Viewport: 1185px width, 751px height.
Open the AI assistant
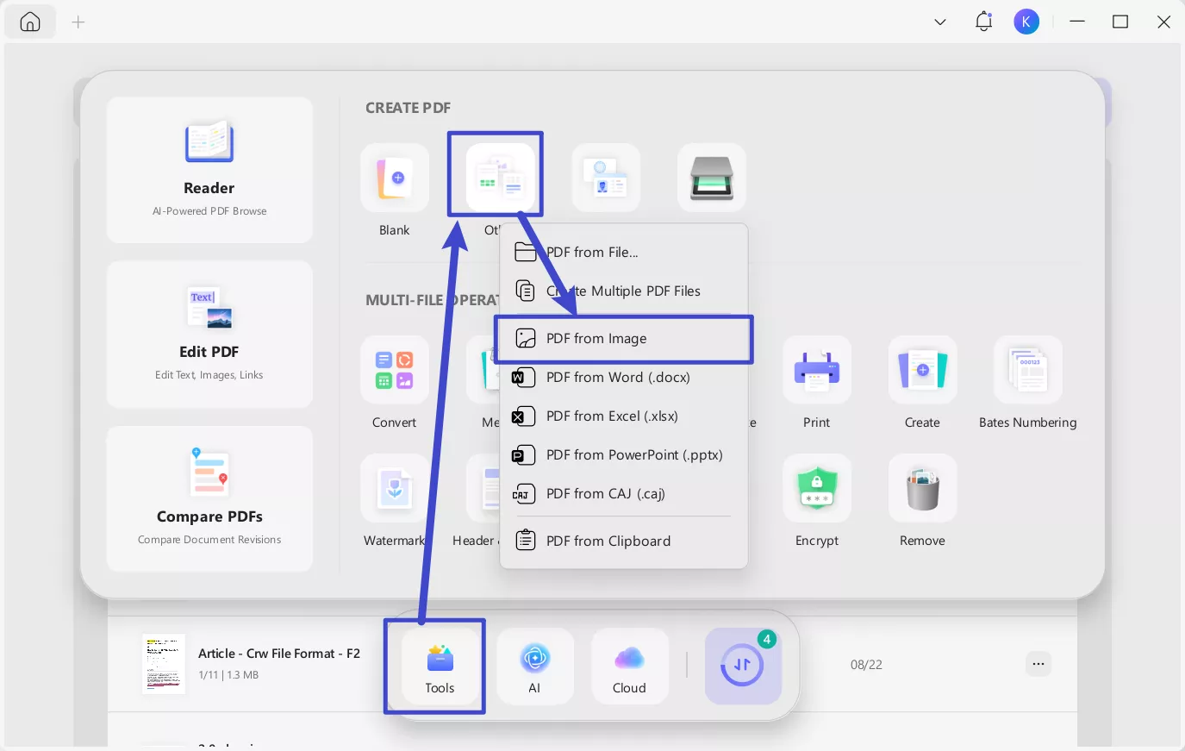click(534, 666)
